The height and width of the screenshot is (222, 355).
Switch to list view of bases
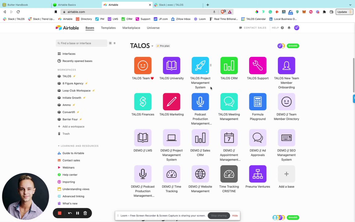(x=115, y=43)
